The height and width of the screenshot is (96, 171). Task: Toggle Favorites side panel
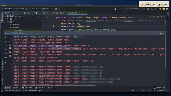(x=2, y=79)
